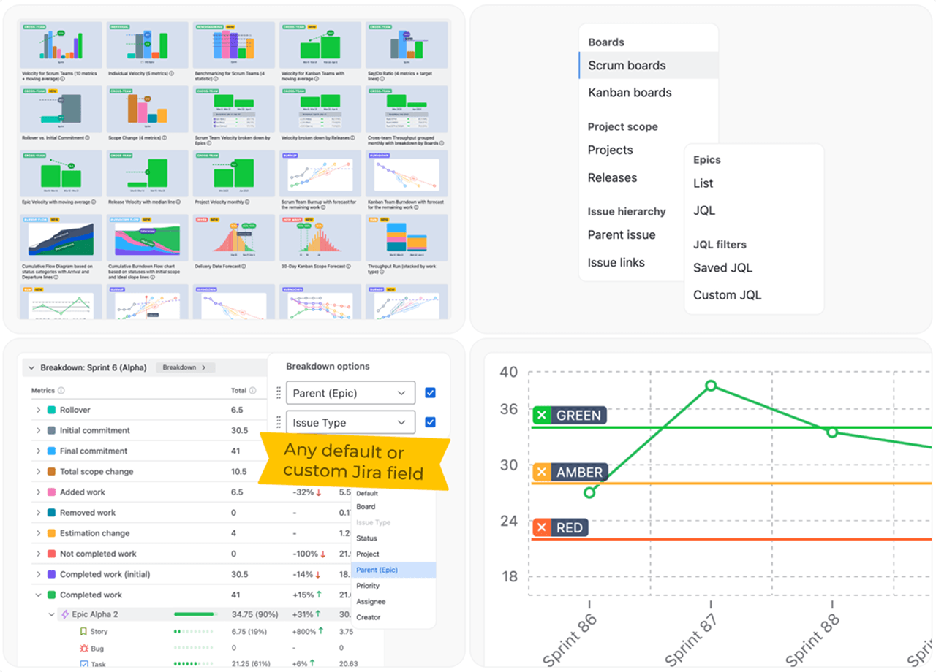Click info icon after Delivery Date Forecast
This screenshot has height=672, width=936.
coord(245,267)
